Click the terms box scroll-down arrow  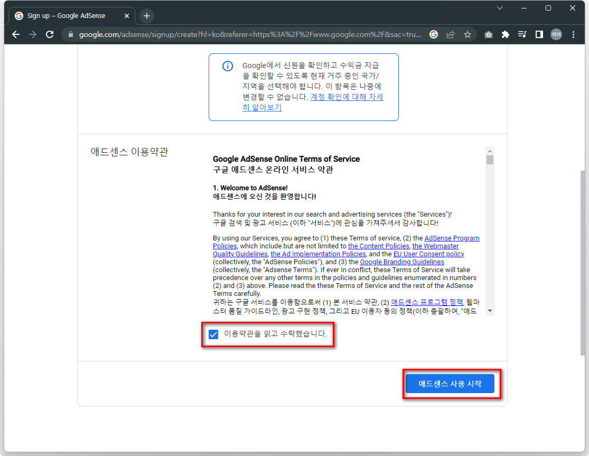pyautogui.click(x=490, y=311)
